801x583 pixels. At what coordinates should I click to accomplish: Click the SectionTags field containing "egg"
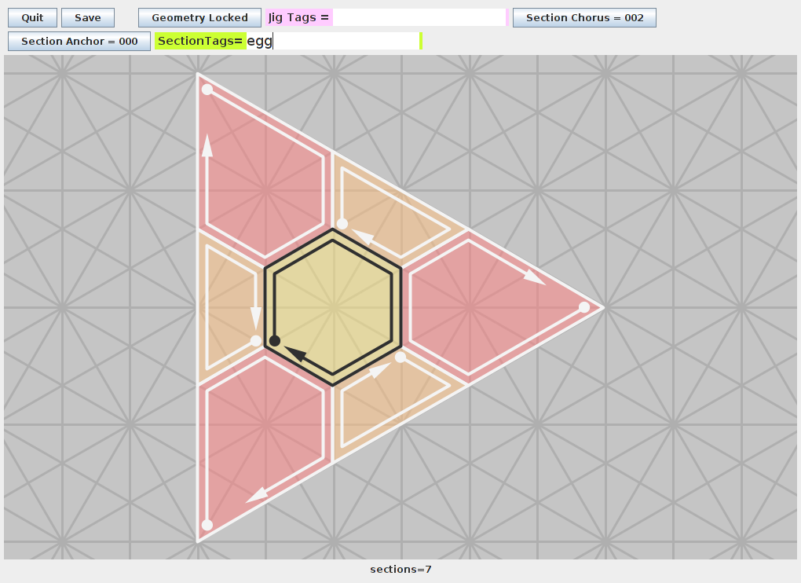point(333,42)
